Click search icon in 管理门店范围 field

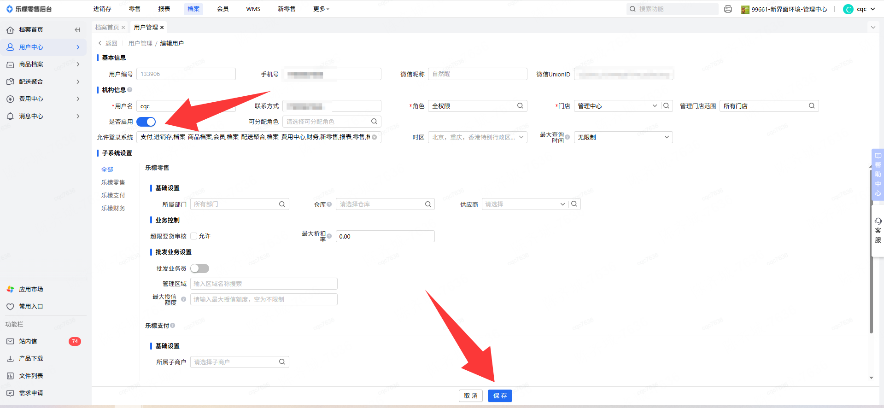coord(812,106)
